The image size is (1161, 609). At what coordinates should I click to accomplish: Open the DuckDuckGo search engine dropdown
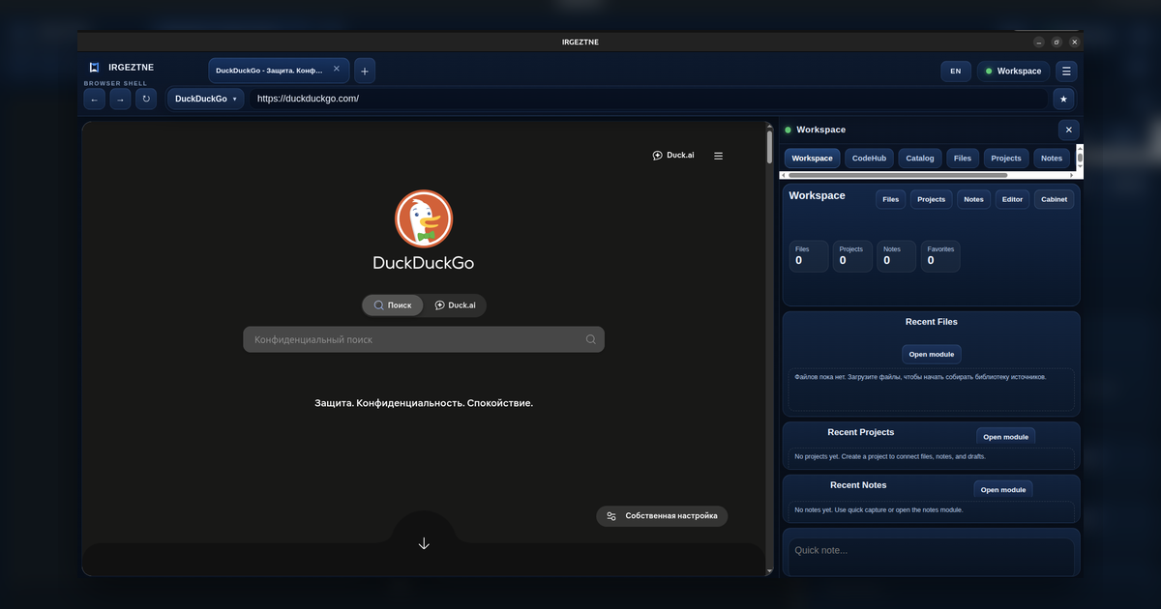click(205, 99)
